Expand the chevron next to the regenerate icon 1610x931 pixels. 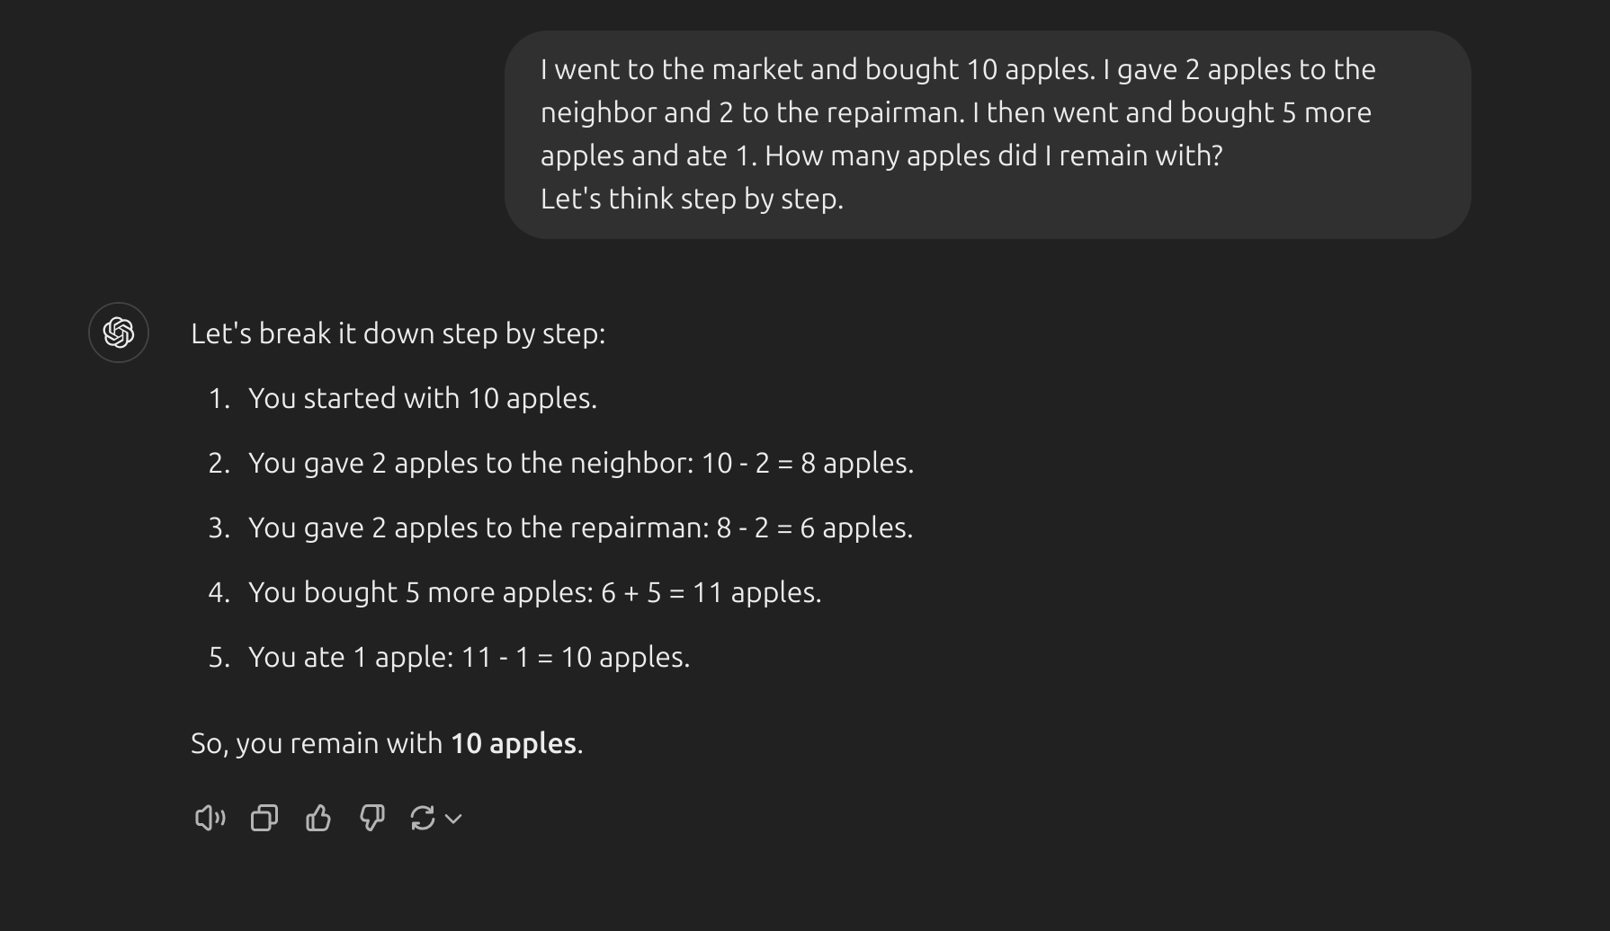[453, 819]
